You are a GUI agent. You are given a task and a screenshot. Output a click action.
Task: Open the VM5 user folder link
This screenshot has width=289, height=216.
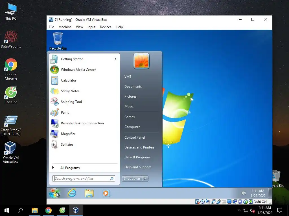(128, 76)
